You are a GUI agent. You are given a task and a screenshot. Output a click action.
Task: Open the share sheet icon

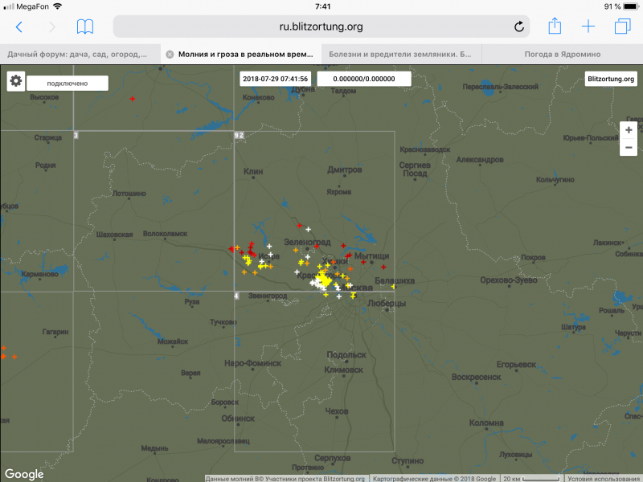click(x=555, y=26)
